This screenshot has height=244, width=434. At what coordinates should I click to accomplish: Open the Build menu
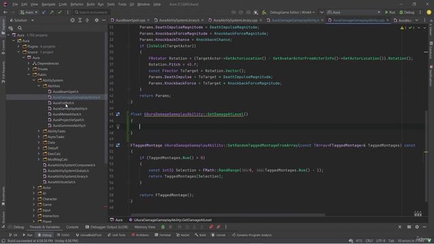pyautogui.click(x=90, y=4)
